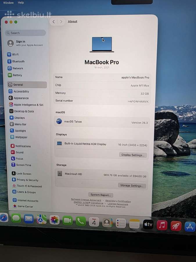
Task: Open Mail from the Dock
Action: (x=29, y=219)
